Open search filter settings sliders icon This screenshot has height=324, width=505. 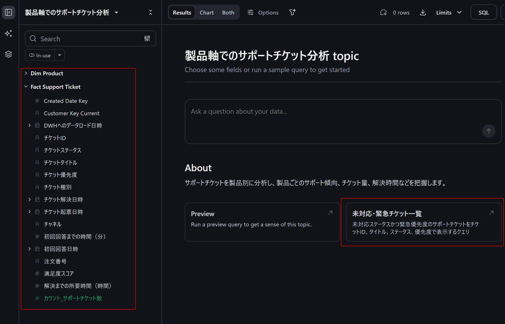click(147, 39)
